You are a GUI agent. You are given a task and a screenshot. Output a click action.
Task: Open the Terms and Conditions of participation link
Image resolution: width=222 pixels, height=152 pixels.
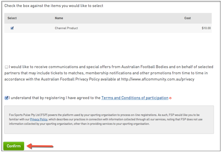[x=135, y=98]
